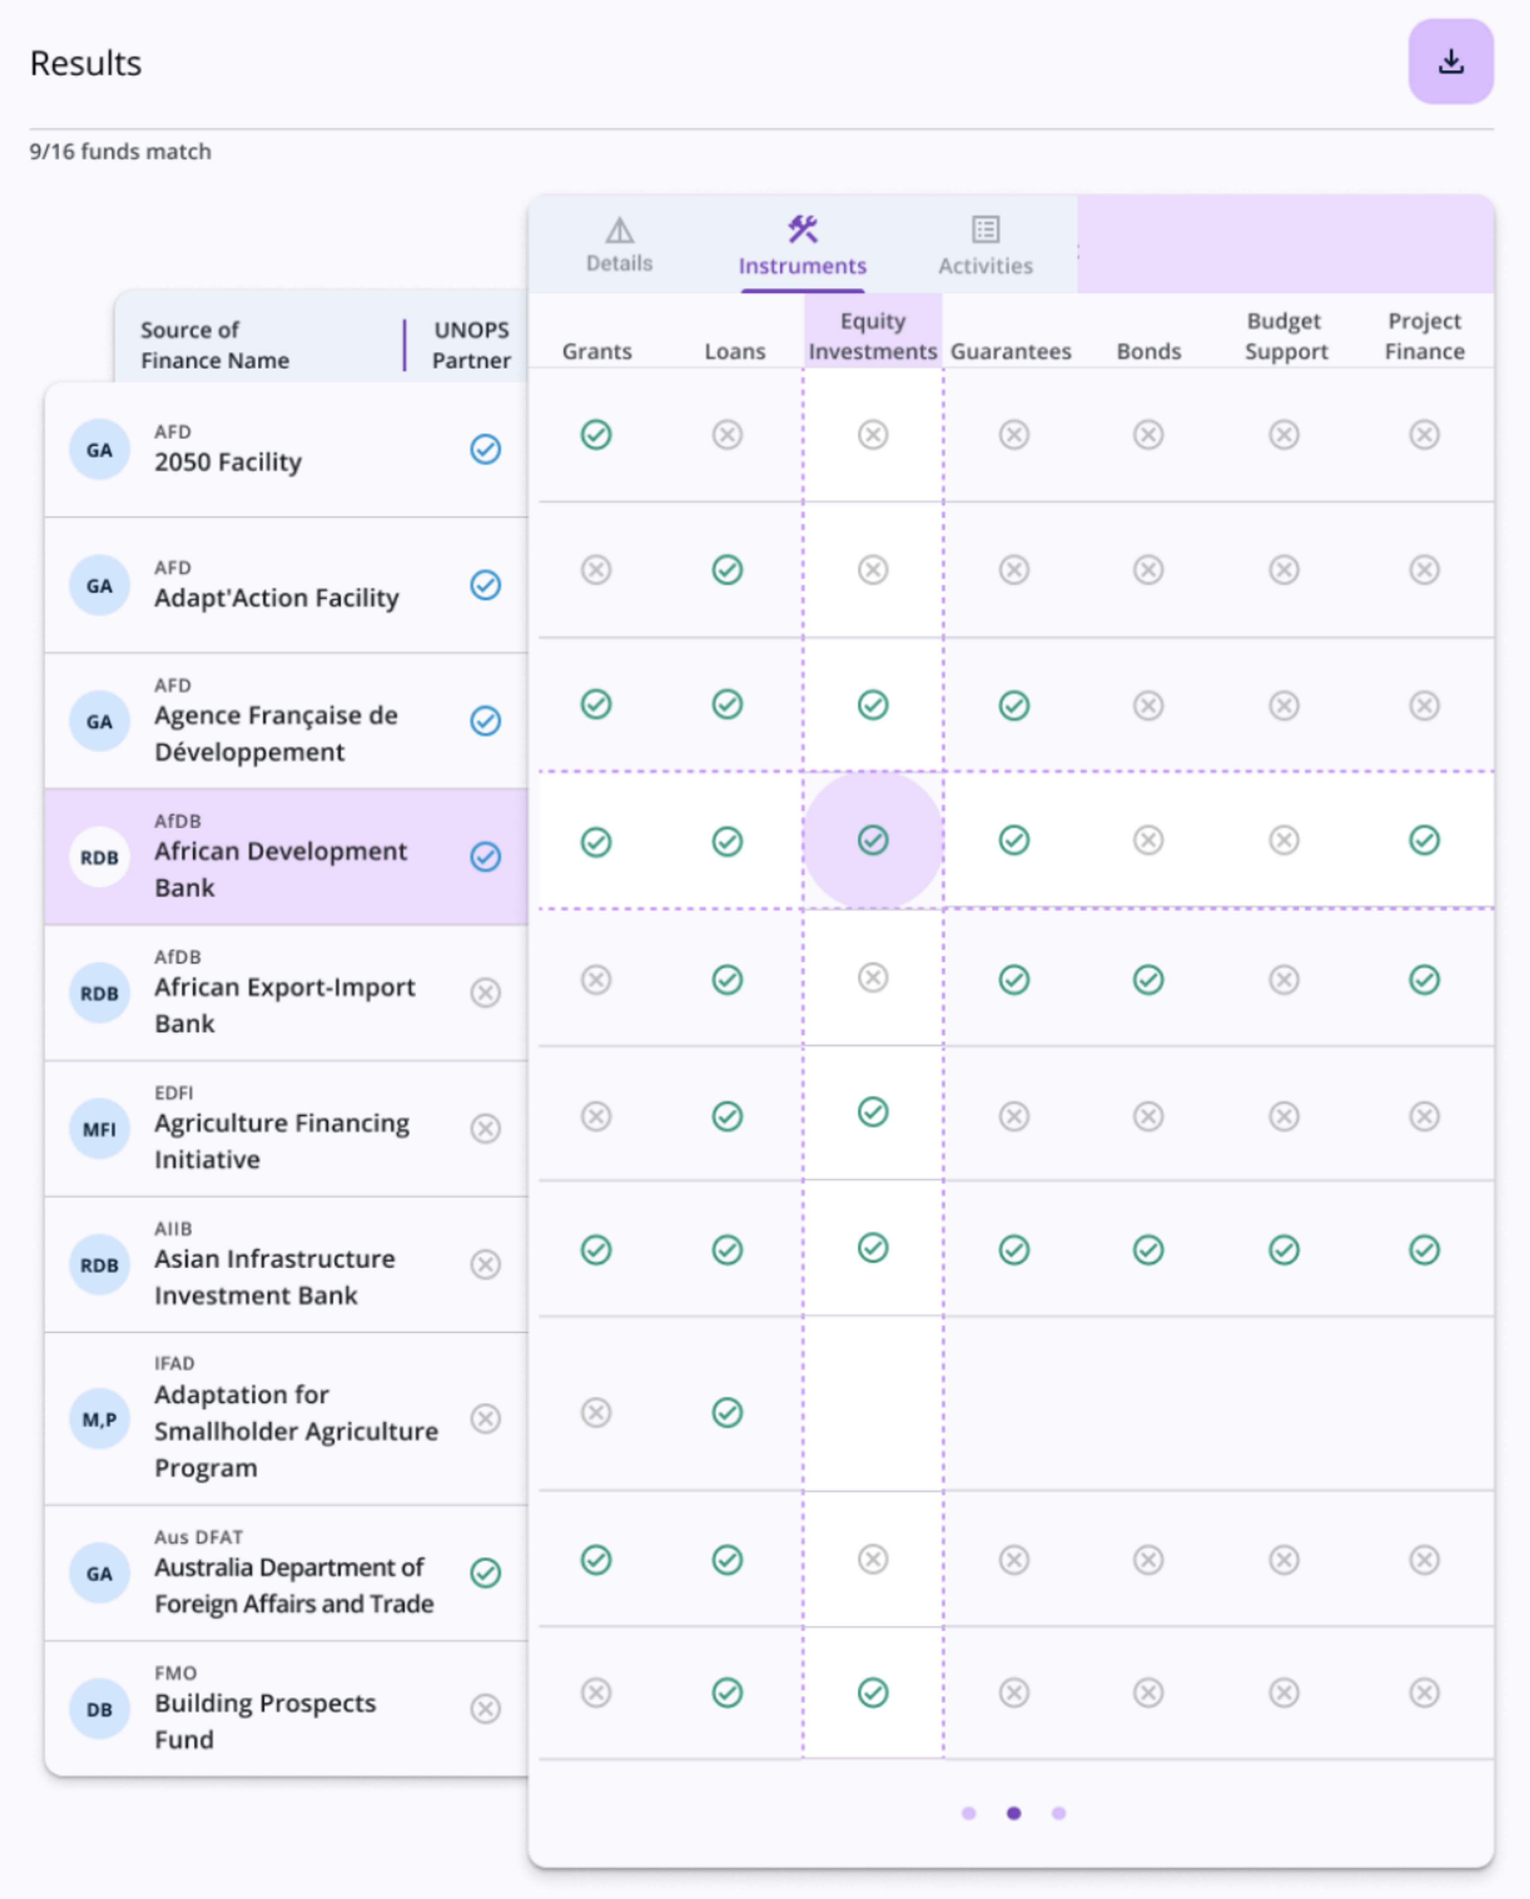Image resolution: width=1530 pixels, height=1899 pixels.
Task: Click UNOPS partner checkmark for Adapt'Action Facility
Action: point(485,584)
